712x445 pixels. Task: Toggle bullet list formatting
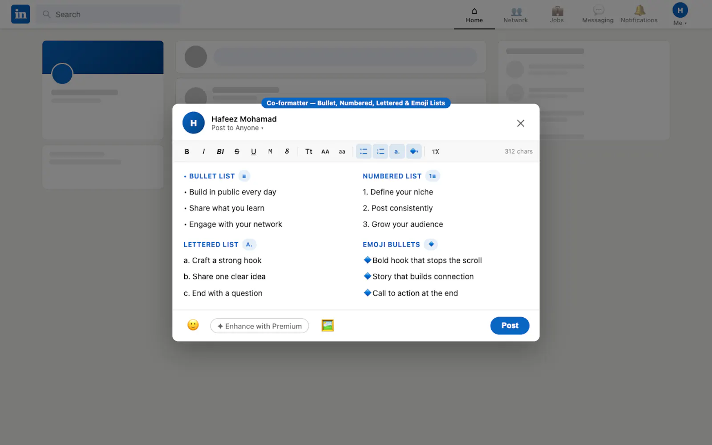364,152
